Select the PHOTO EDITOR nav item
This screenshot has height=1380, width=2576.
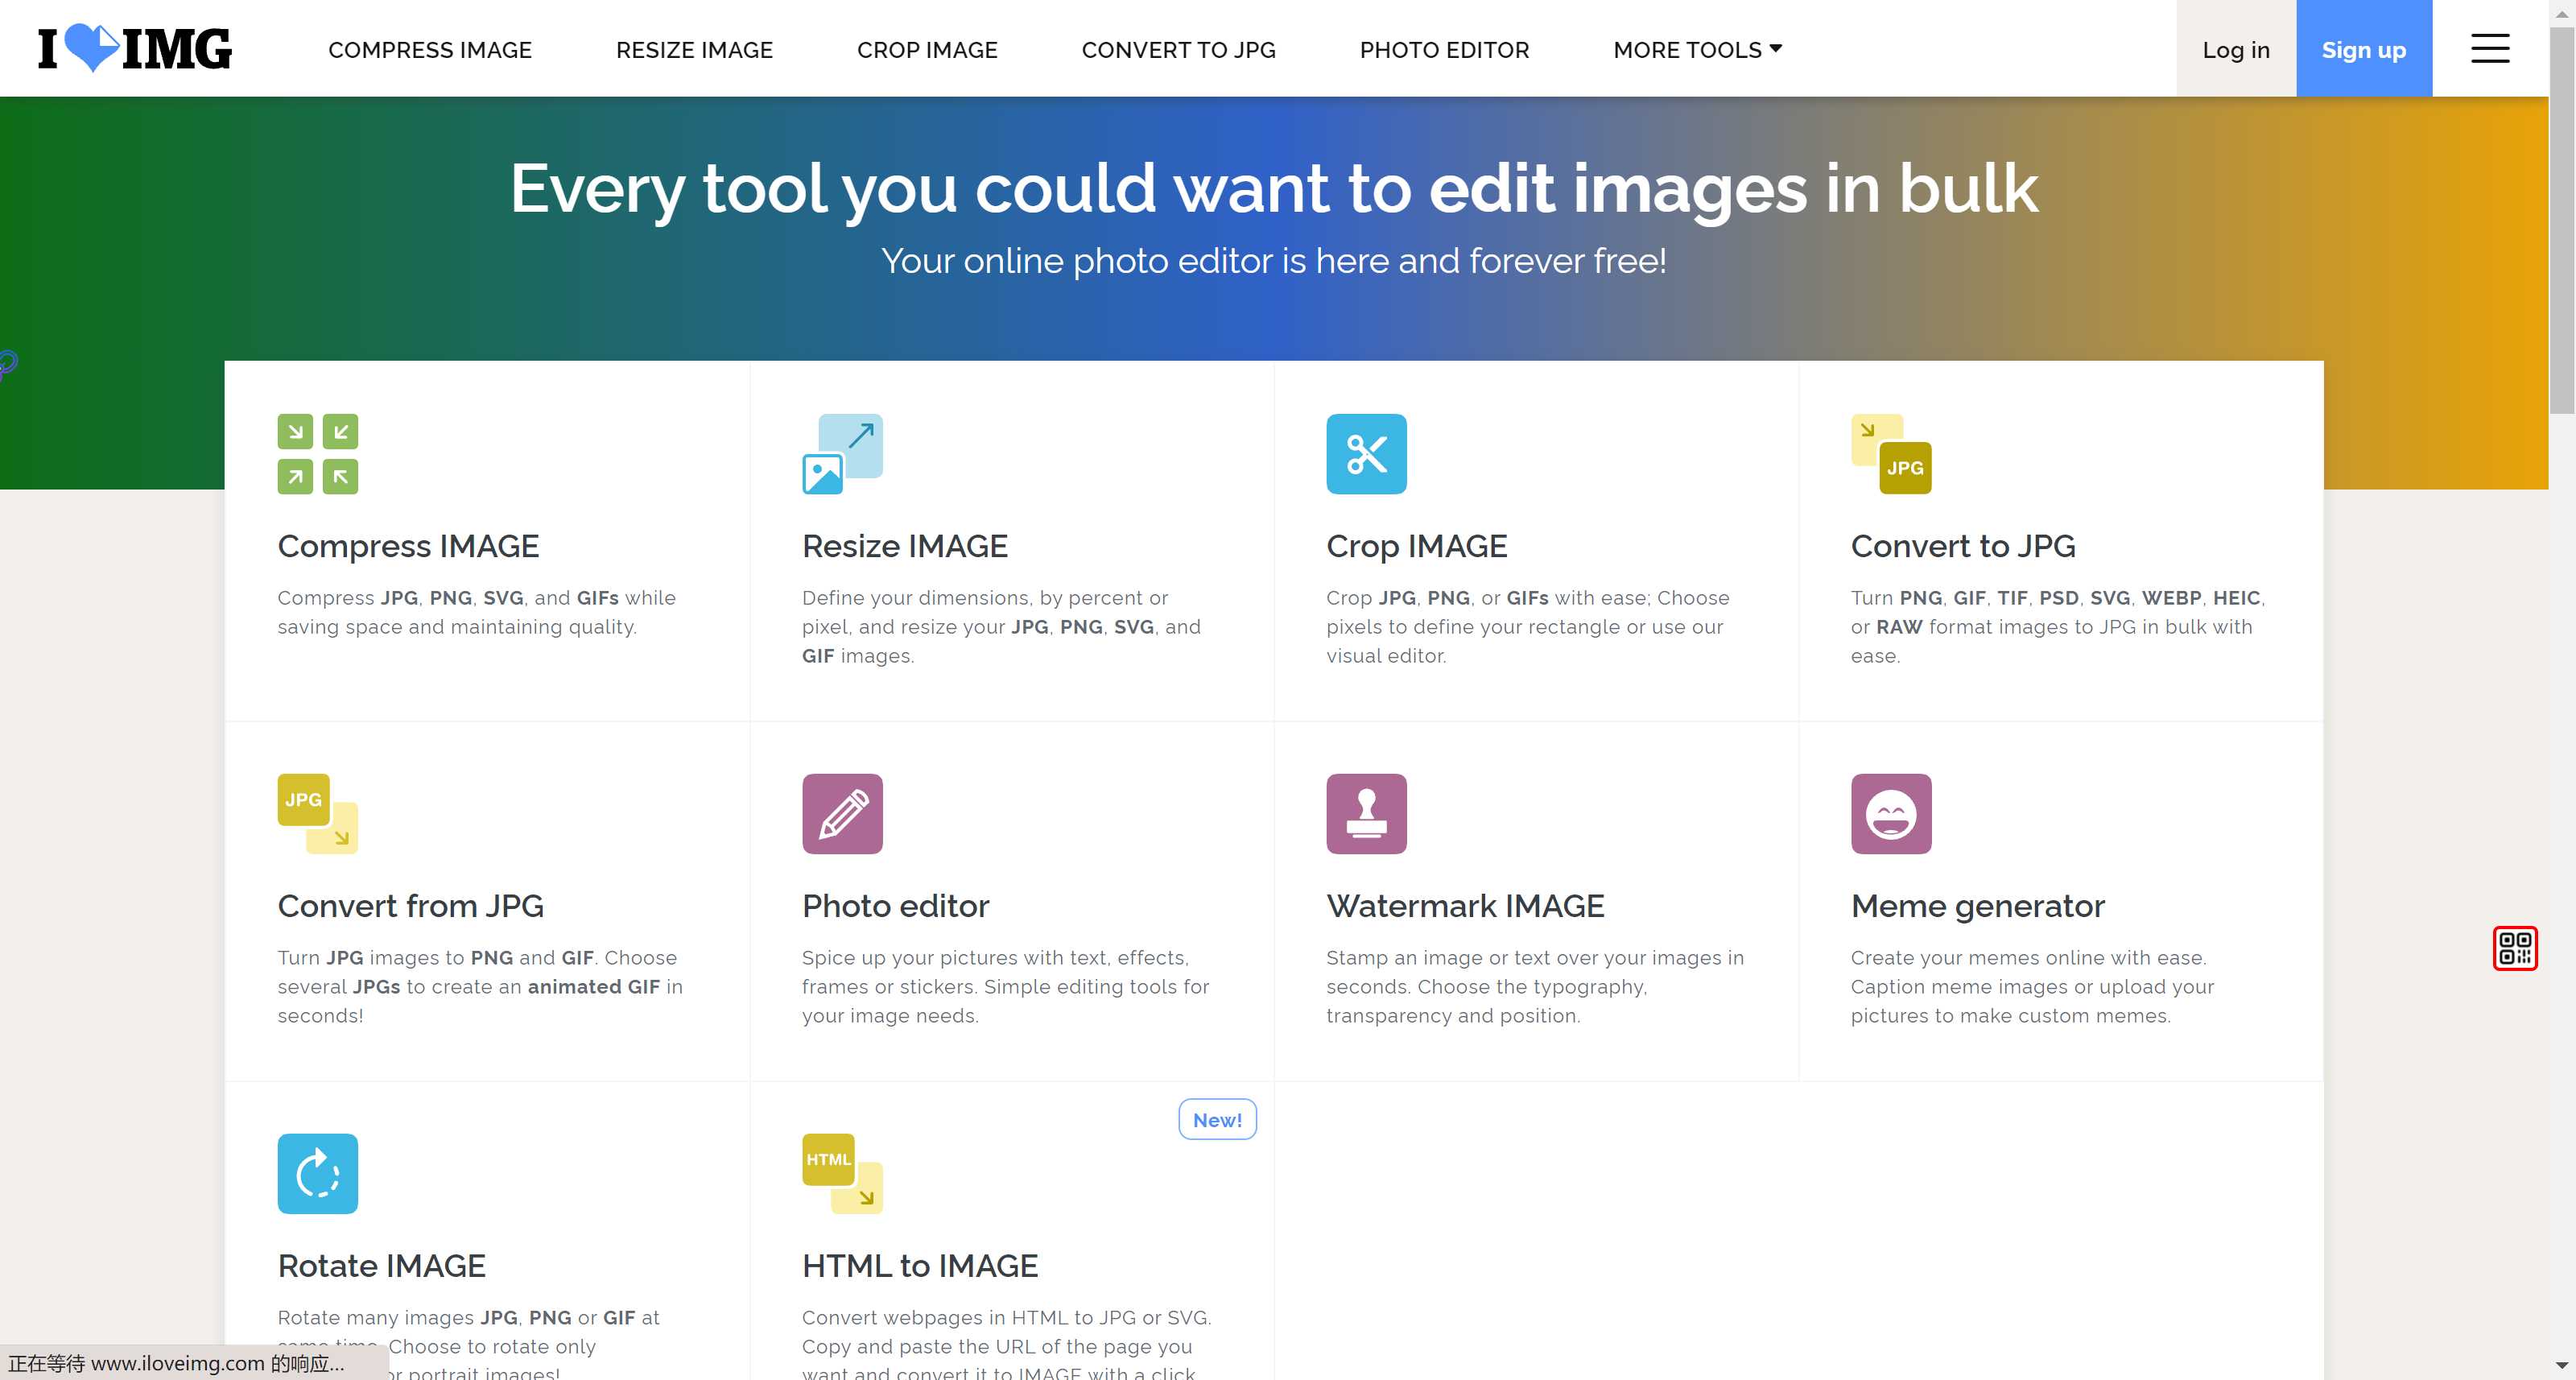click(1443, 49)
